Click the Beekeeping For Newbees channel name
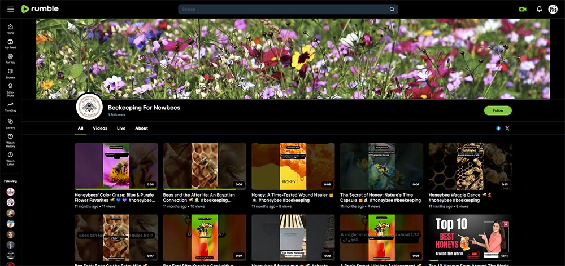Viewport: 565px width, 266px height. (x=144, y=108)
